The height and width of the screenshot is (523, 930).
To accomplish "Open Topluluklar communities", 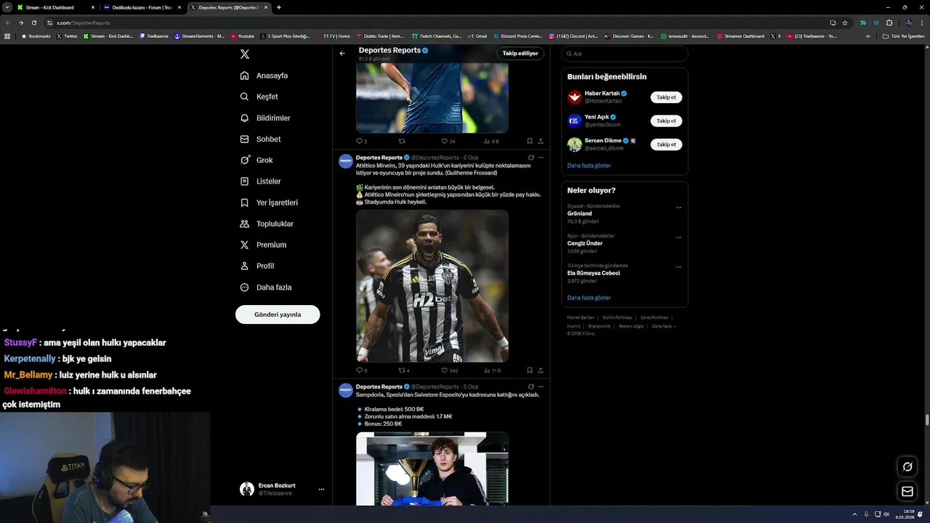I will pyautogui.click(x=267, y=224).
